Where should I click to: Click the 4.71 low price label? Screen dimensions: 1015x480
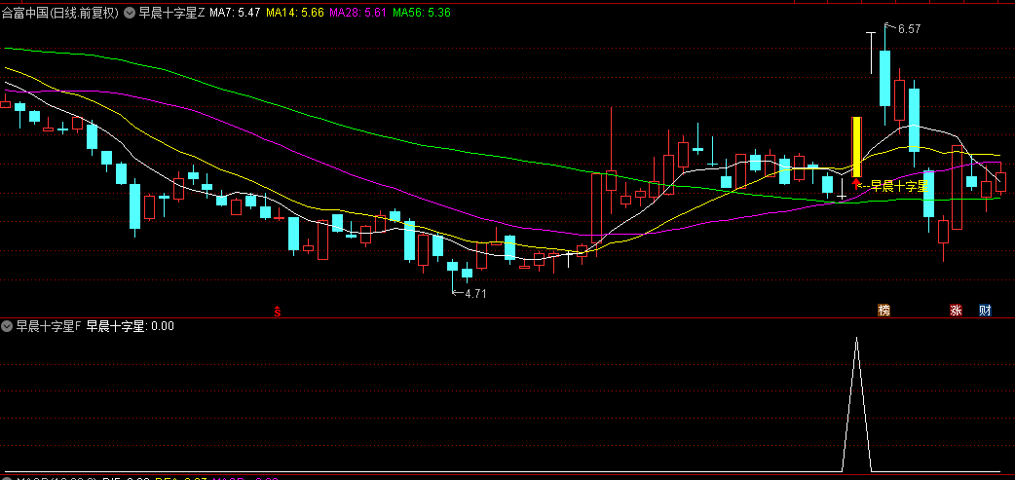pos(475,294)
